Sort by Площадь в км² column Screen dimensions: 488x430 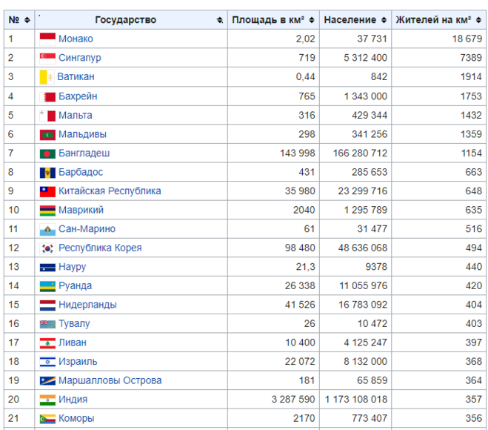click(x=273, y=20)
